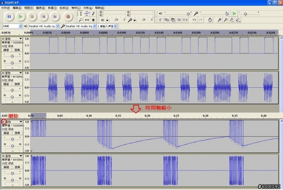This screenshot has height=190, width=283.
Task: Open the input channels dropdown
Action: coord(107,26)
